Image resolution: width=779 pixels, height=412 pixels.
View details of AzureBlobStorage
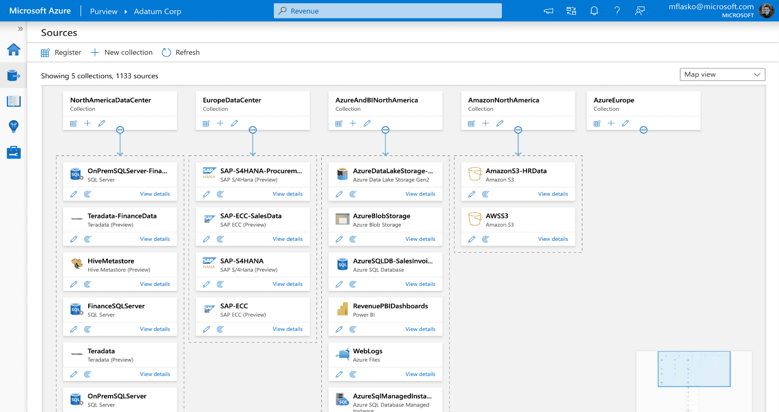420,239
